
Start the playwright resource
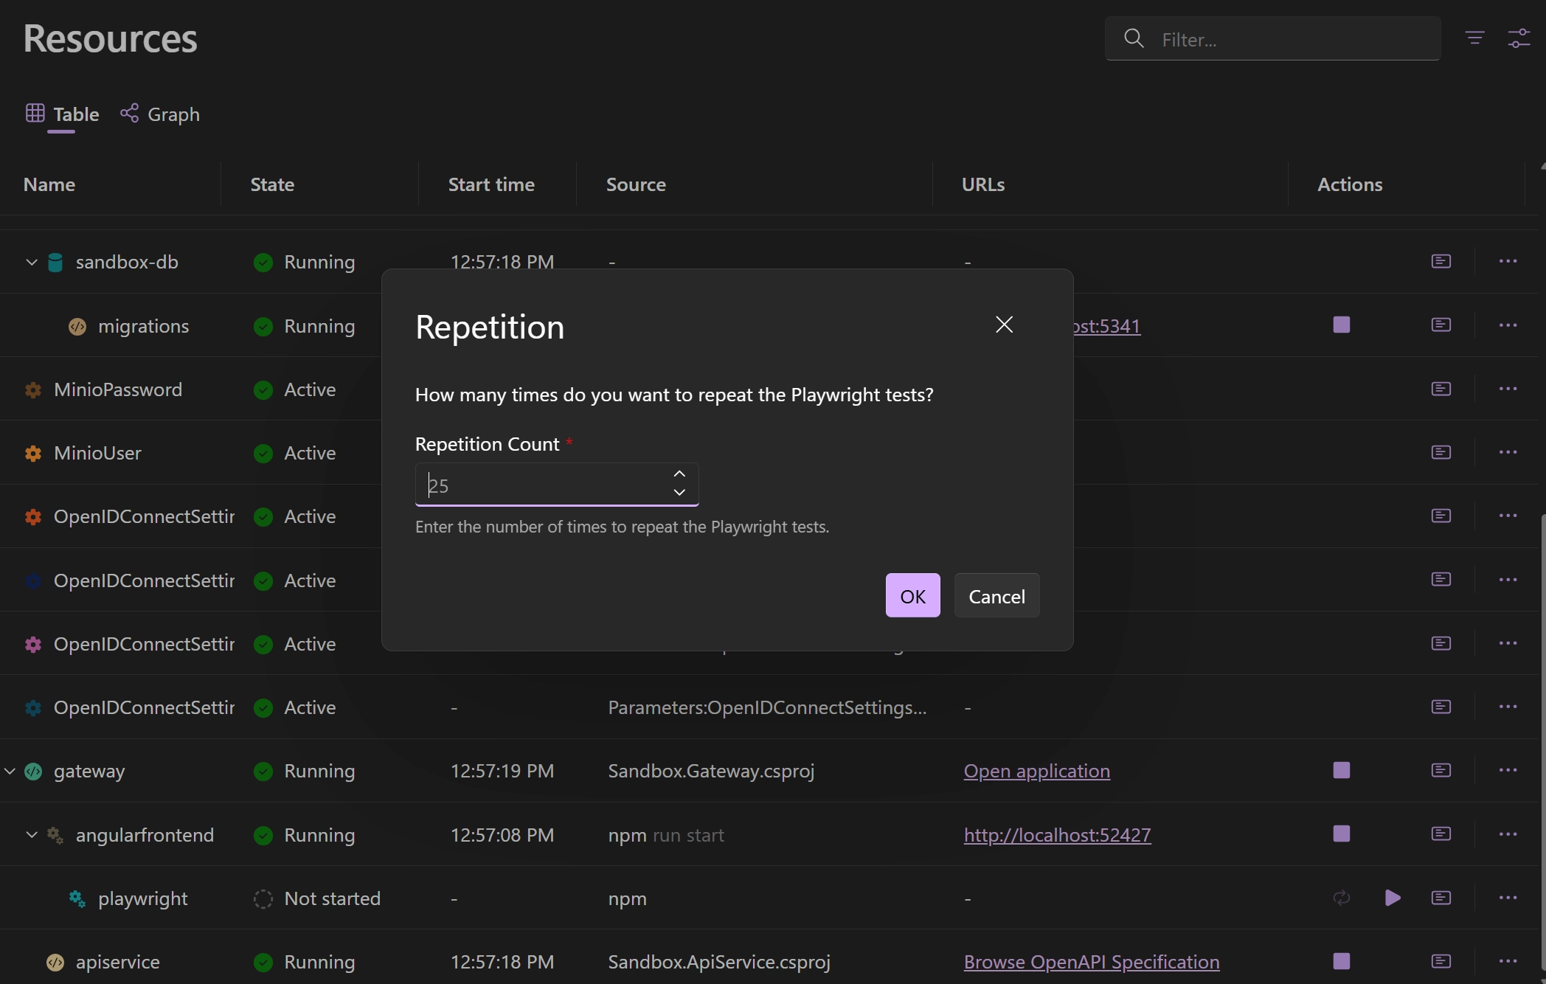1393,898
